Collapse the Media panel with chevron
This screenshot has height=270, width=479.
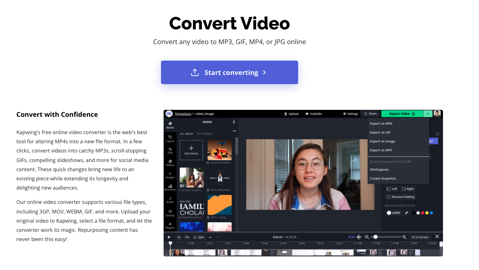pos(234,122)
